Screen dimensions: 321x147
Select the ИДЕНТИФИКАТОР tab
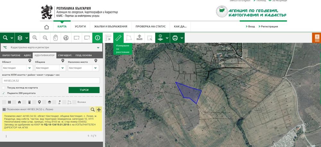coord(44,55)
